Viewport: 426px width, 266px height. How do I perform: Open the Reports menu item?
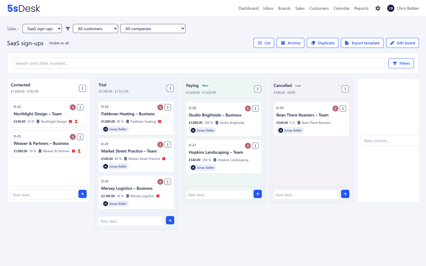(x=362, y=8)
